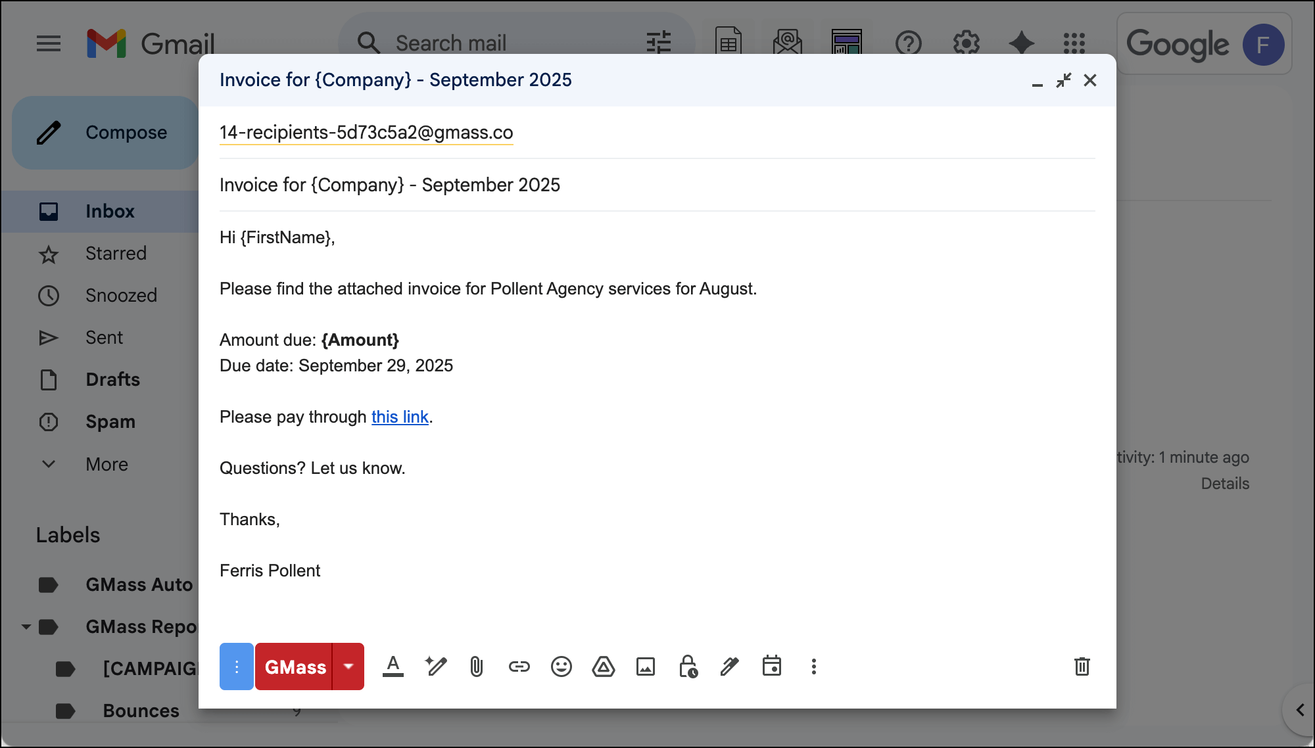Click the attach files paperclip icon
The width and height of the screenshot is (1315, 748).
tap(477, 666)
